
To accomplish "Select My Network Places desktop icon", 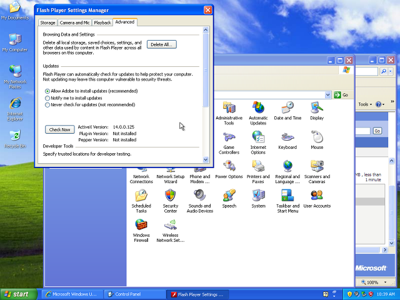I will (x=15, y=77).
